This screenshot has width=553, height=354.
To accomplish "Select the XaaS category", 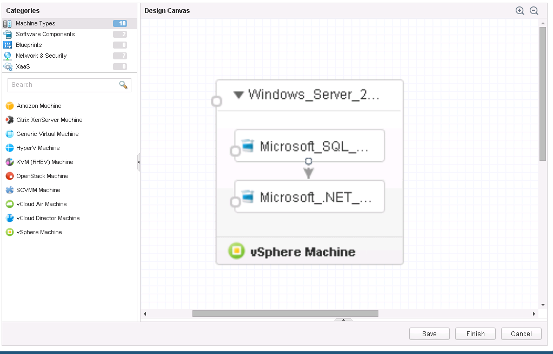I will (70, 66).
